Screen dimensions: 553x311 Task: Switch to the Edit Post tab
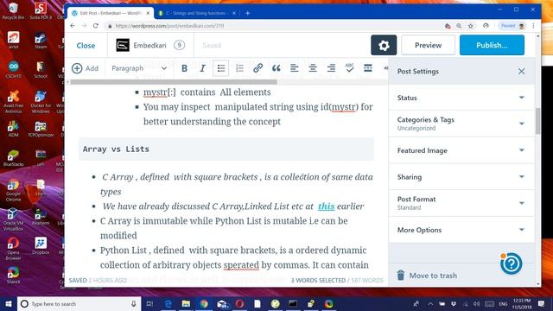coord(110,13)
